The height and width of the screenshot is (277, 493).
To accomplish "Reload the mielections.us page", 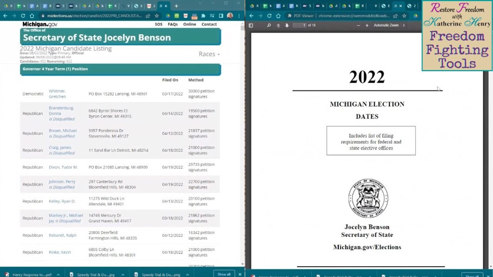I will [23, 16].
